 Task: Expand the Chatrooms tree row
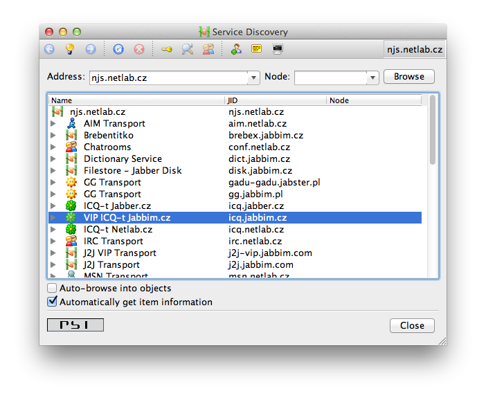[x=53, y=147]
